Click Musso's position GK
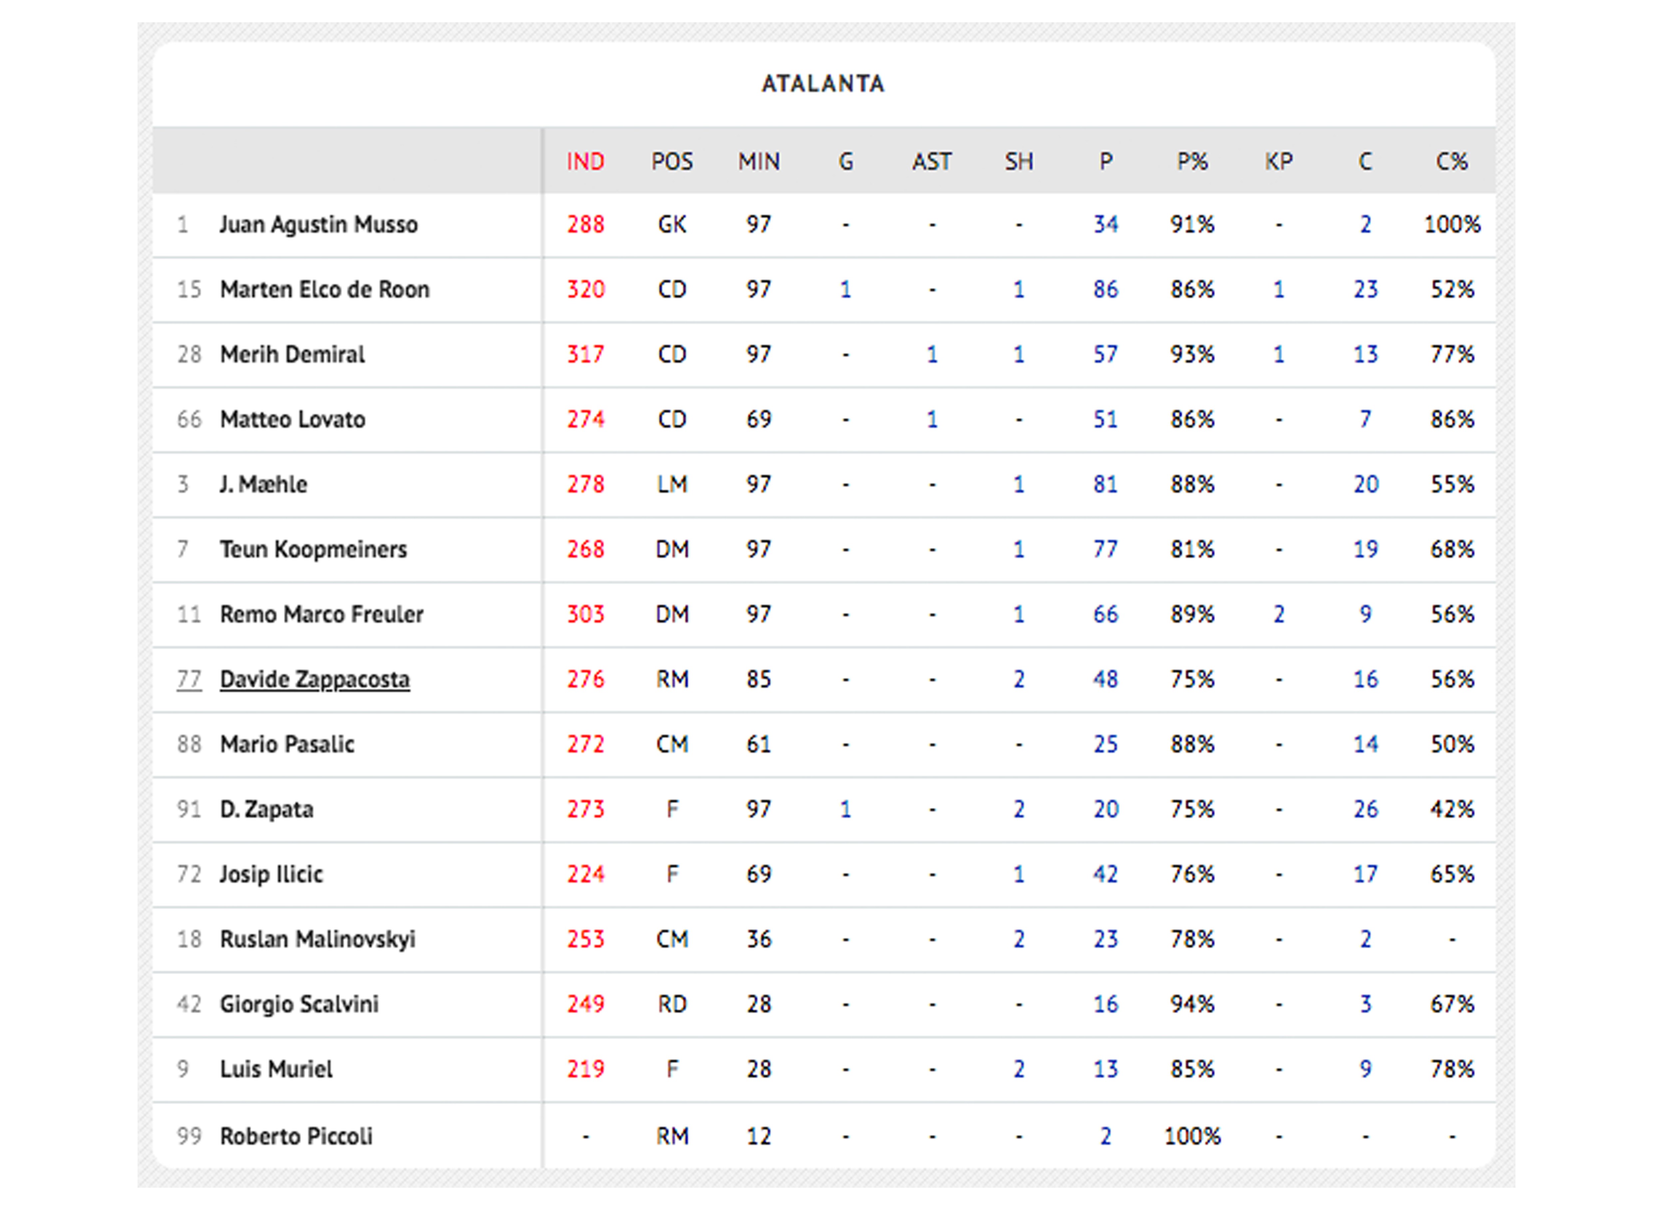1664x1219 pixels. [x=671, y=224]
